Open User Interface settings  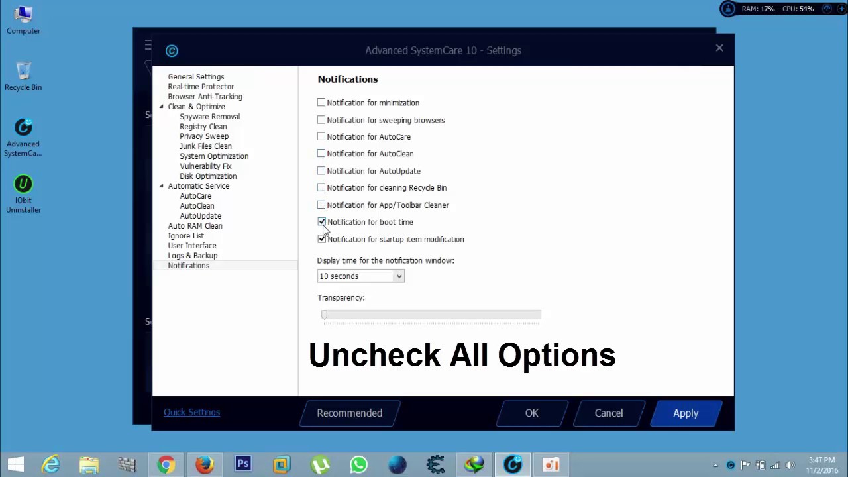pyautogui.click(x=192, y=246)
